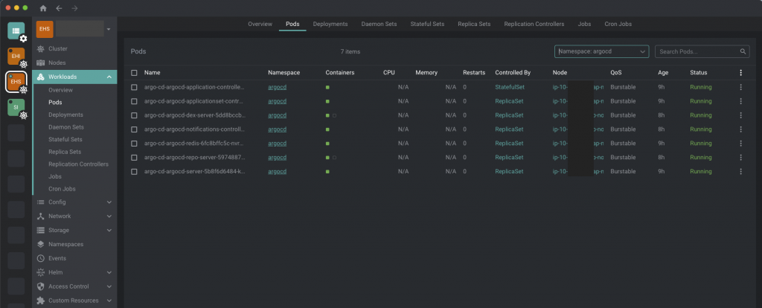Viewport: 762px width, 308px height.
Task: Open the Namespace: argocd dropdown
Action: tap(601, 51)
